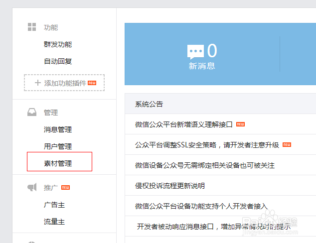Viewport: 316px width, 243px height.
Task: Click NEW badge beside SSL安全策略 announcement
Action: [287, 144]
